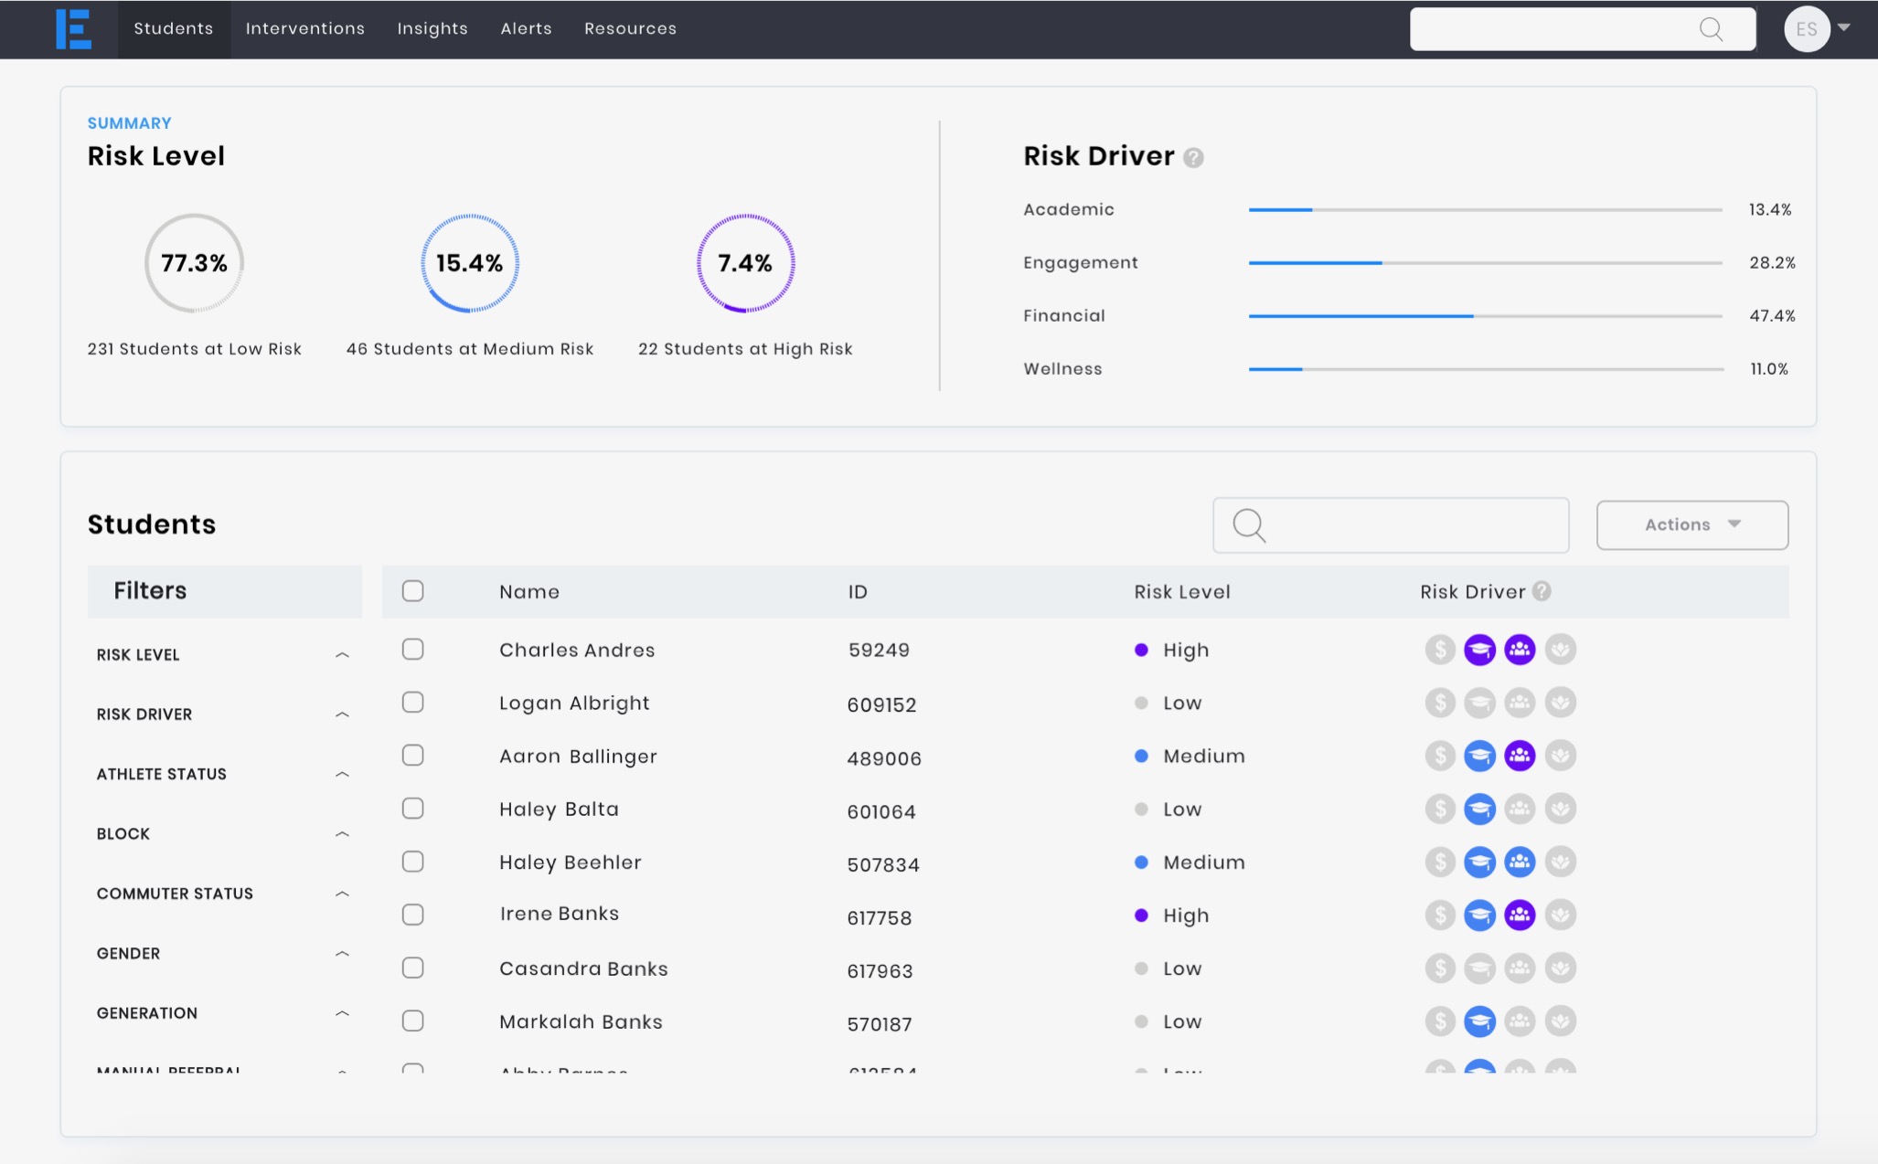This screenshot has height=1164, width=1878.
Task: Check the box for Charles Andres
Action: pyautogui.click(x=413, y=650)
